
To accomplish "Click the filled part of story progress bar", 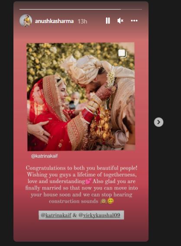I will pos(70,9).
